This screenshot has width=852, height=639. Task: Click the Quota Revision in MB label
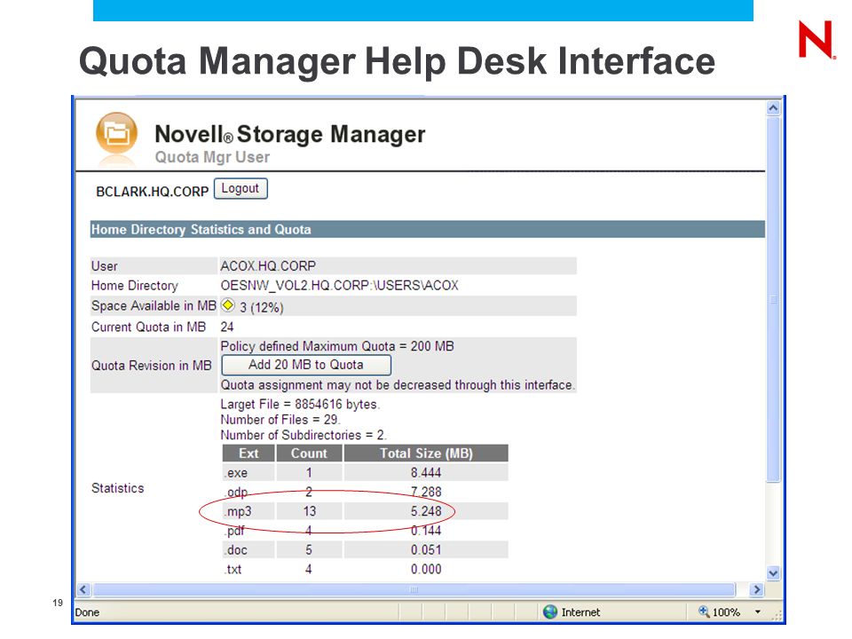click(152, 366)
